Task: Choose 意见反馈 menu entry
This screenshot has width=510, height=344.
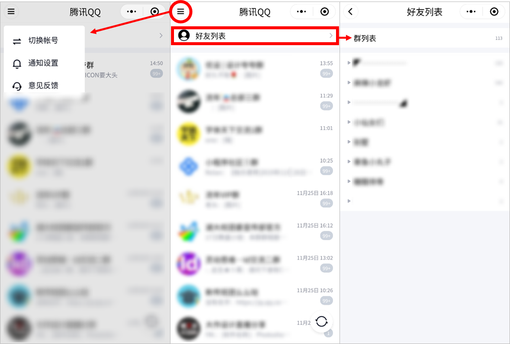Action: (x=44, y=86)
